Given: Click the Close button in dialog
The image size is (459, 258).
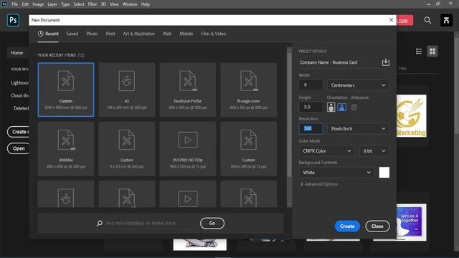Looking at the screenshot, I should [377, 226].
